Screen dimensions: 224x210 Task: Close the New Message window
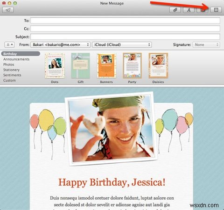4,3
